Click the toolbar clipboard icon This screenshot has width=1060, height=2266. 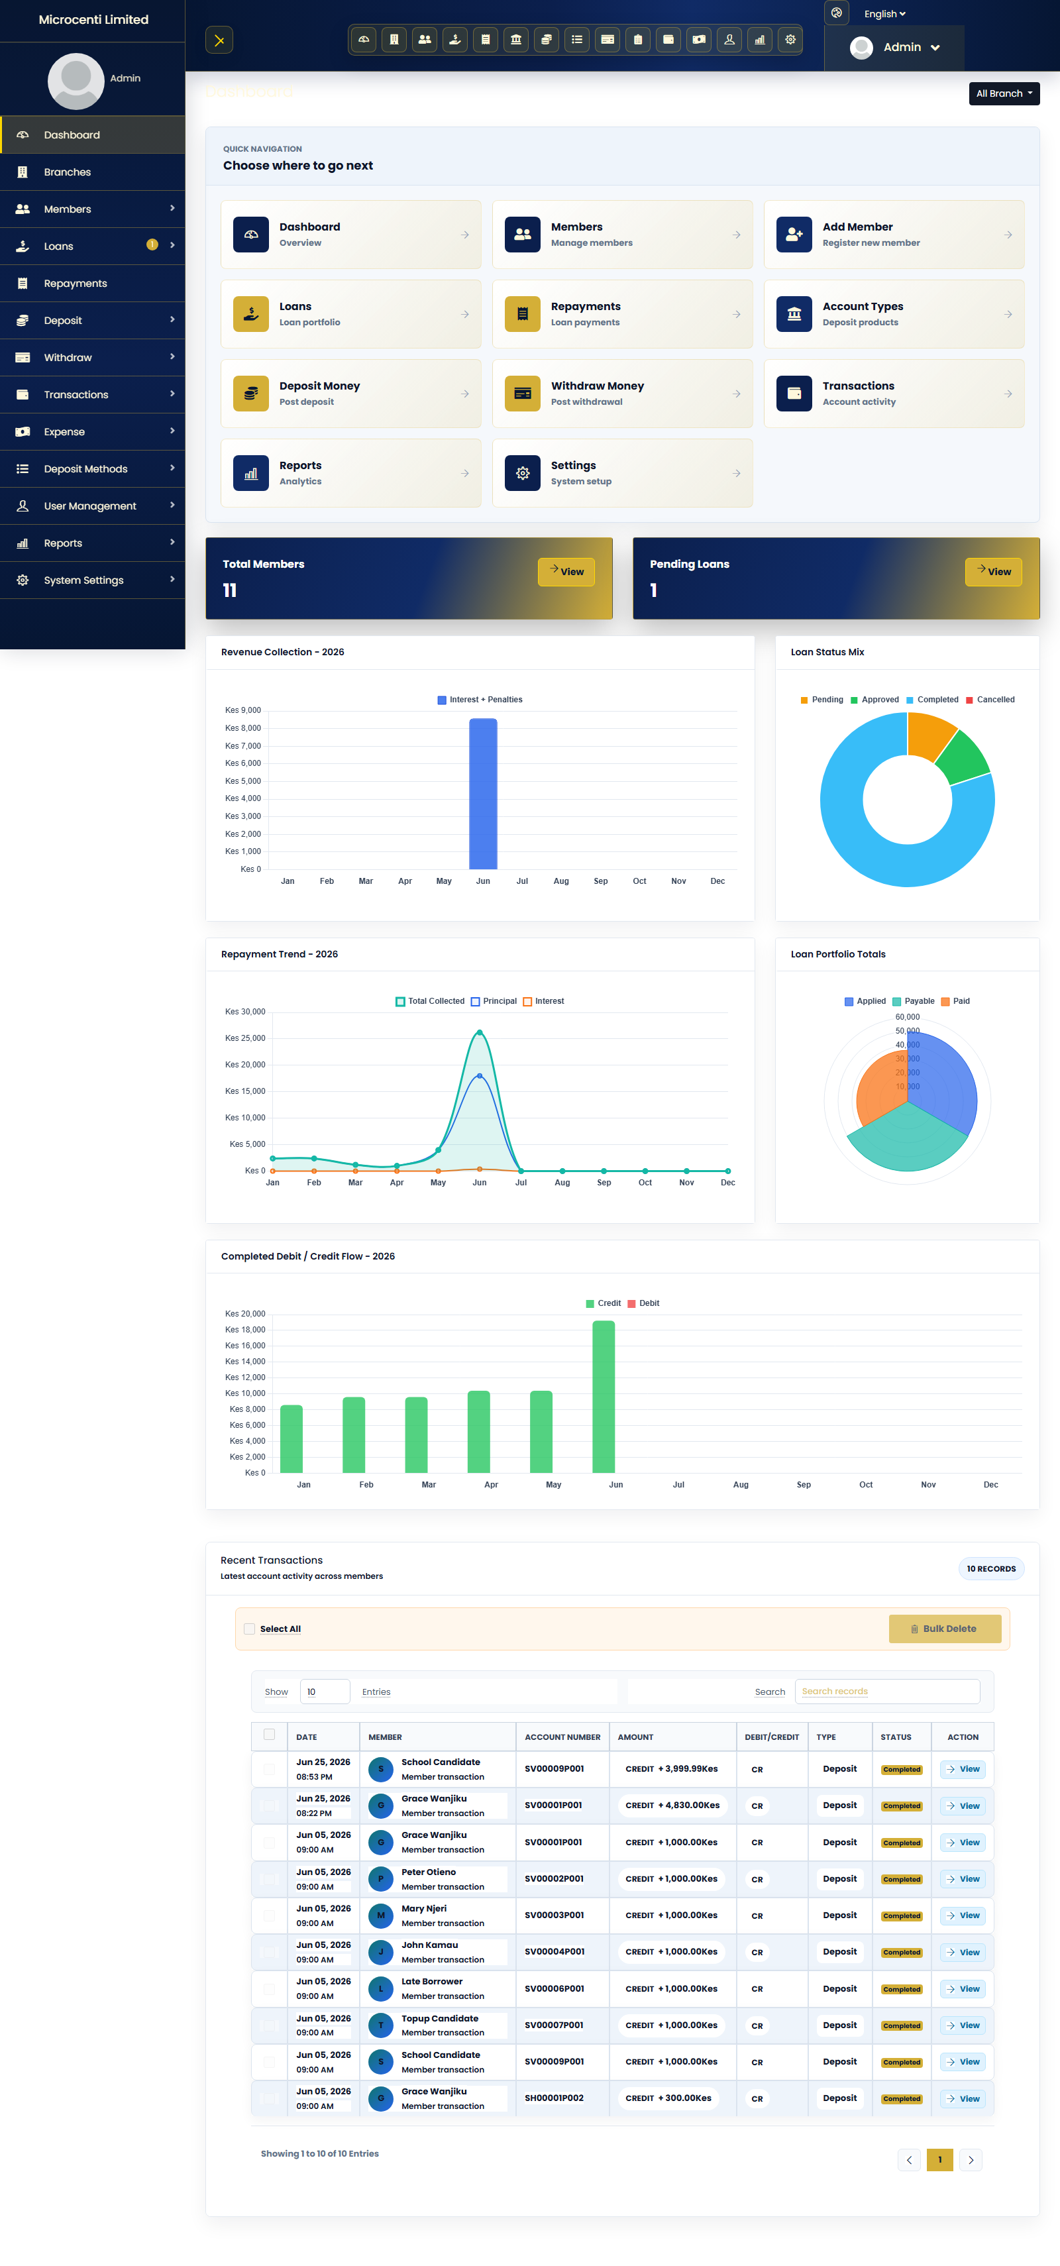click(638, 40)
